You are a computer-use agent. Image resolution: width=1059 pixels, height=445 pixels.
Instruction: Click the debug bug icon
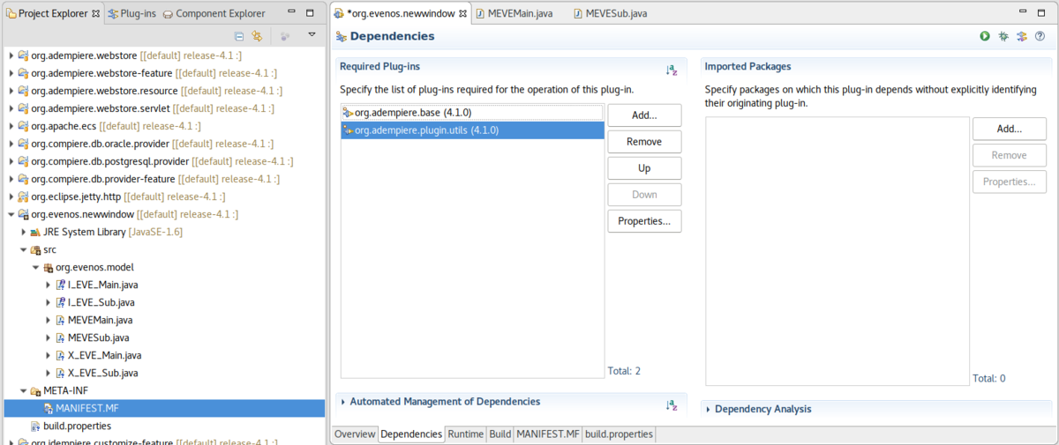(1003, 36)
